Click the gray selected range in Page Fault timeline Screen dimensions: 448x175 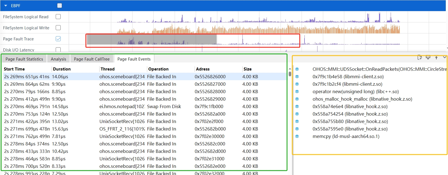click(x=152, y=39)
